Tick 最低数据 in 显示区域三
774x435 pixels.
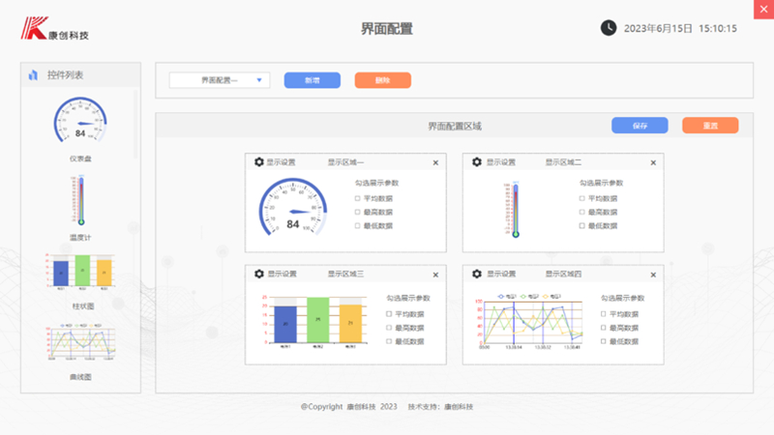389,341
